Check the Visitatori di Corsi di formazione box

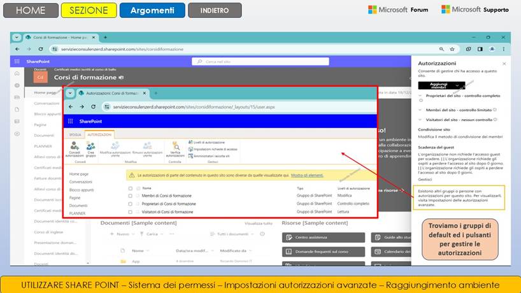[x=130, y=212]
